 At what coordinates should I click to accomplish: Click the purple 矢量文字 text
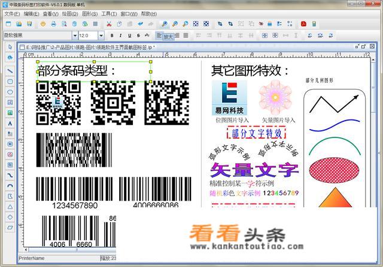[x=254, y=170]
